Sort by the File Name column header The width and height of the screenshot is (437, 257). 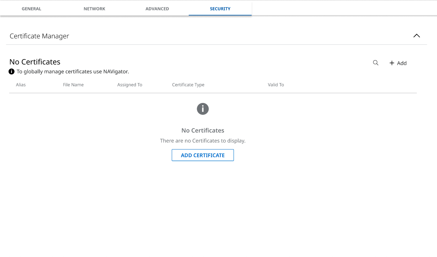pyautogui.click(x=73, y=85)
